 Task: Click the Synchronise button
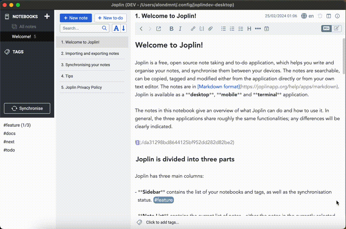click(27, 108)
